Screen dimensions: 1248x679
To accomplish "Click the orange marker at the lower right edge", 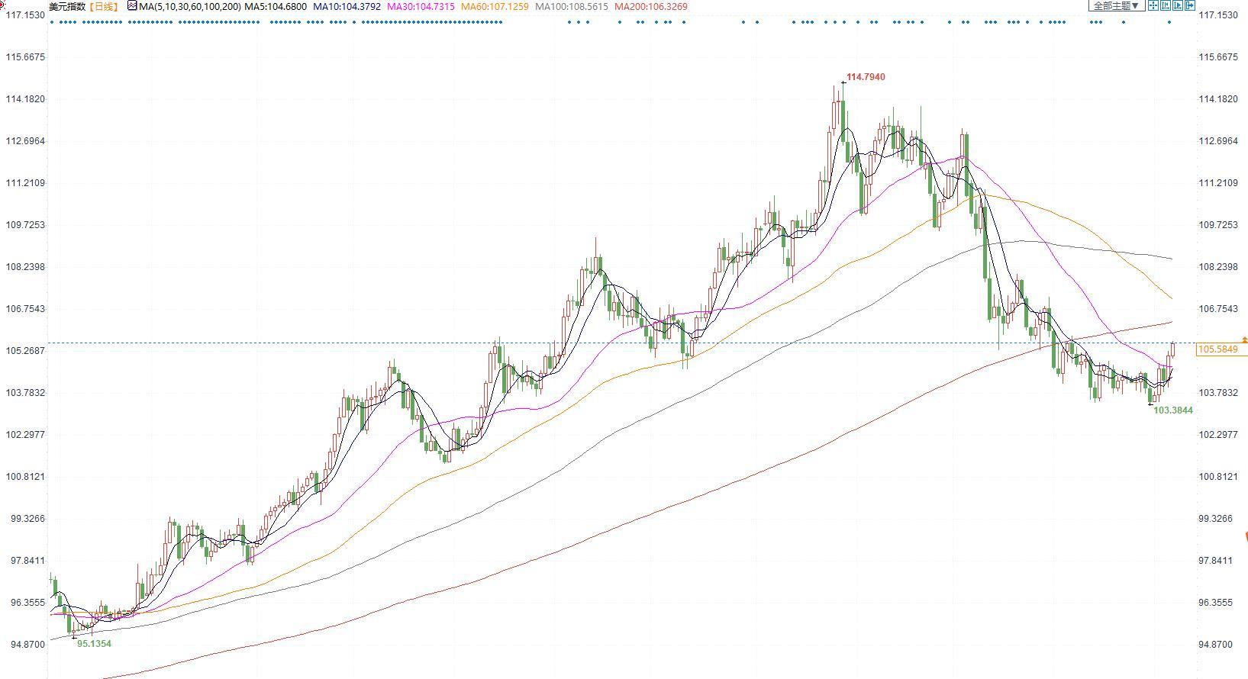I will point(1246,536).
